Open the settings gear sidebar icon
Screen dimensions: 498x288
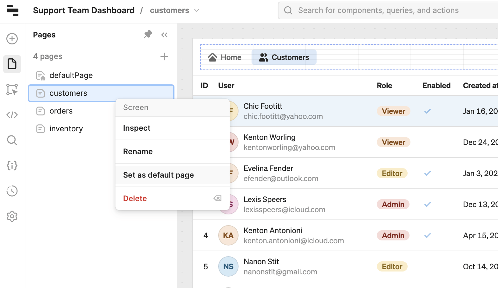tap(12, 216)
